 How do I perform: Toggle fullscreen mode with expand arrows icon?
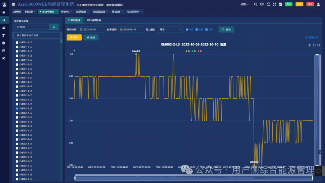point(275,4)
